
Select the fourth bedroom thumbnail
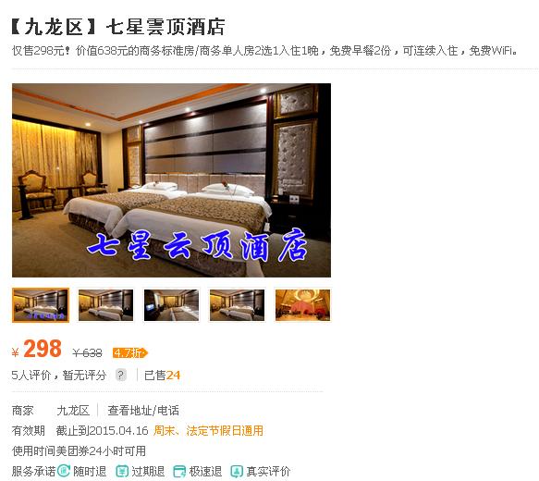(238, 305)
